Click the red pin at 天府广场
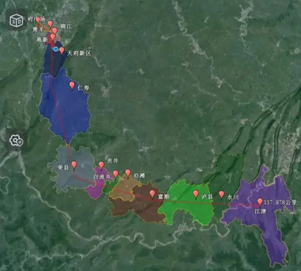This screenshot has height=271, width=301. coord(38,21)
